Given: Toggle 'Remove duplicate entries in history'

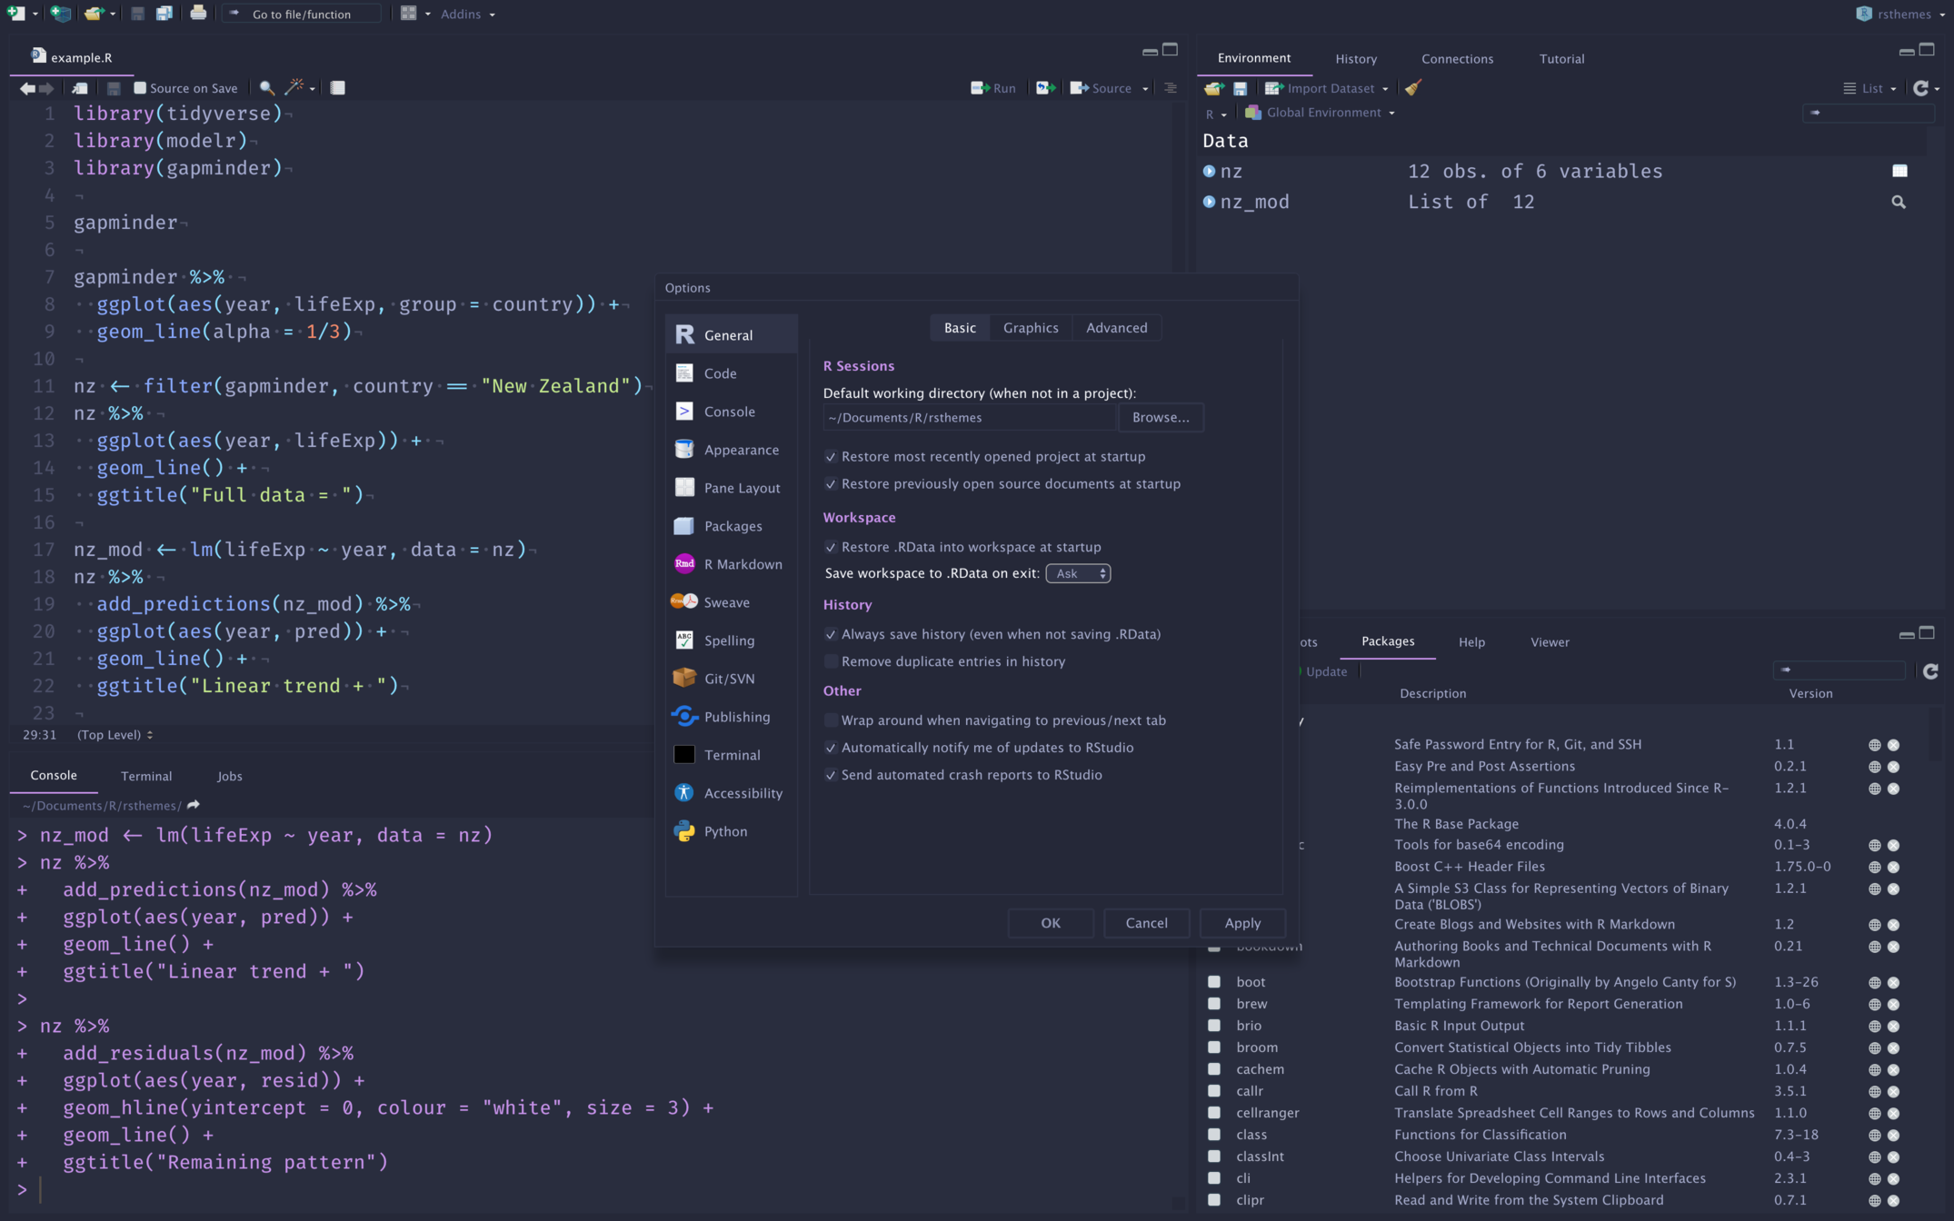Looking at the screenshot, I should pyautogui.click(x=832, y=661).
